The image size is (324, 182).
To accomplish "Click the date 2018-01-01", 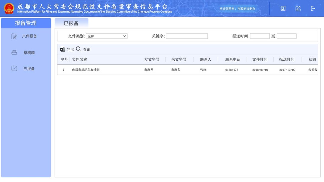I will click(260, 70).
